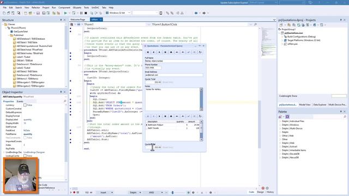Create a new item with the first toolbar icon
The image size is (349, 196).
(x=4, y=13)
